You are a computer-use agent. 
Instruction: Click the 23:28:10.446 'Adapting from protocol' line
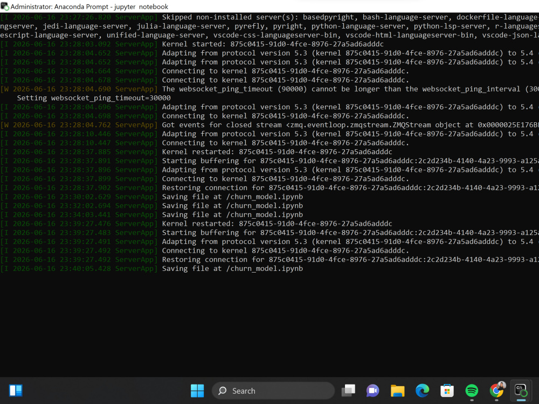(269, 134)
